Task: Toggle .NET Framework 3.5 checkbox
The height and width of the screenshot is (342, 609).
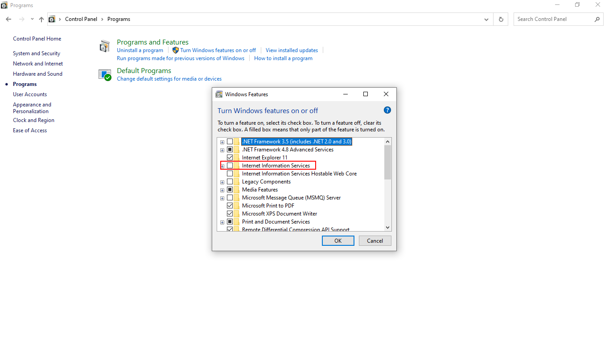Action: (x=230, y=142)
